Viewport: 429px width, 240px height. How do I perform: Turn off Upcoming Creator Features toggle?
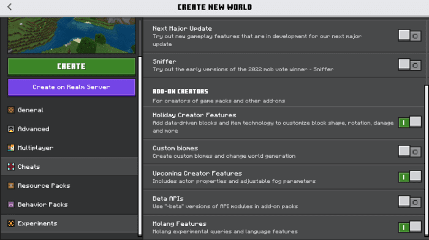pyautogui.click(x=409, y=177)
